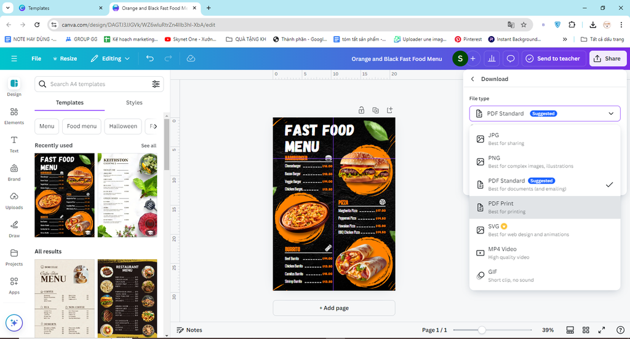Adjust the zoom slider handle
This screenshot has height=339, width=630.
pyautogui.click(x=482, y=330)
